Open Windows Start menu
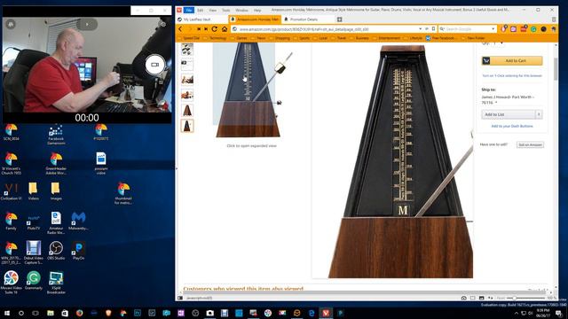Screen dimensions: 568x319 pos(7,313)
